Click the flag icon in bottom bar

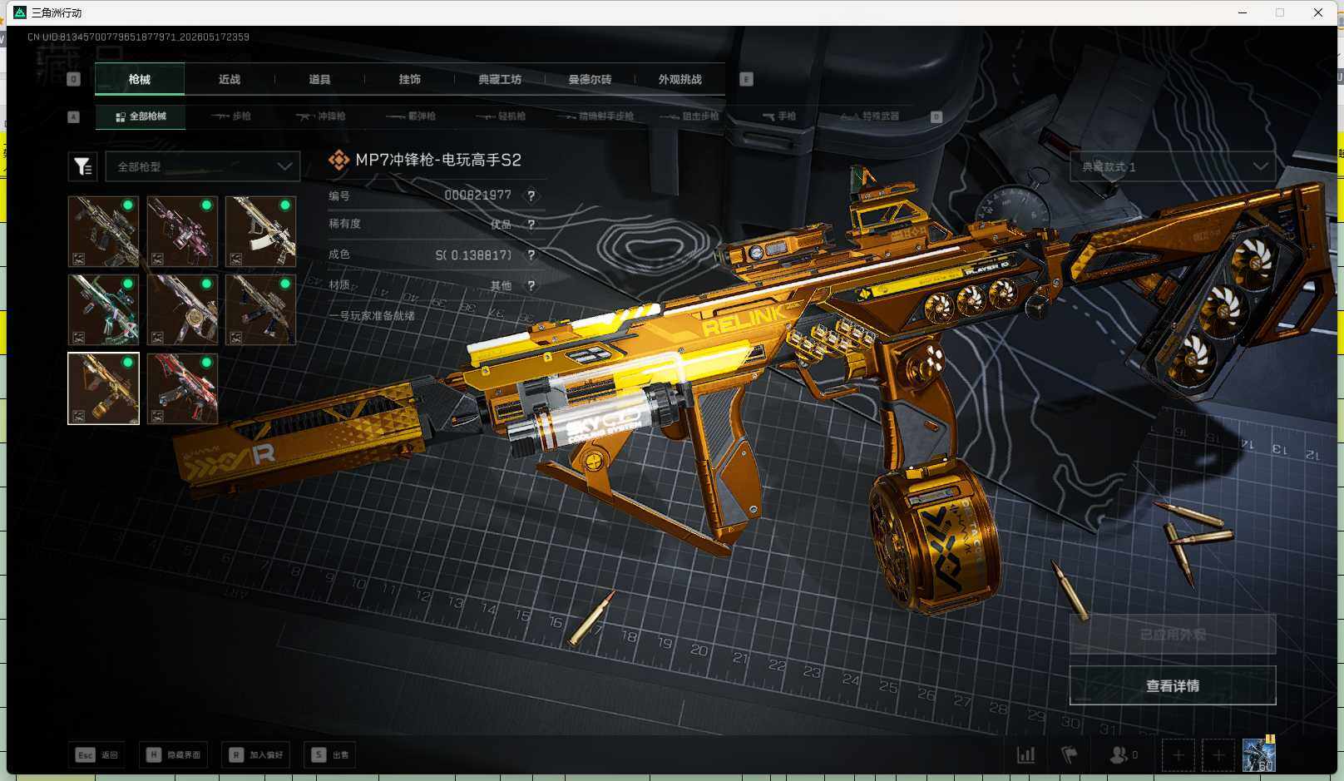[1070, 755]
